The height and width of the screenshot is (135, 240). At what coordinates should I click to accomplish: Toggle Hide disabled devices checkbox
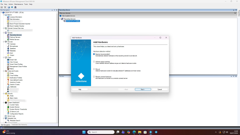[61, 16]
